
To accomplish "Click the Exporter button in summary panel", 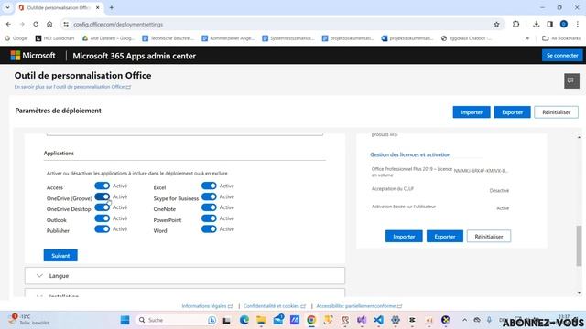I will 445,237.
